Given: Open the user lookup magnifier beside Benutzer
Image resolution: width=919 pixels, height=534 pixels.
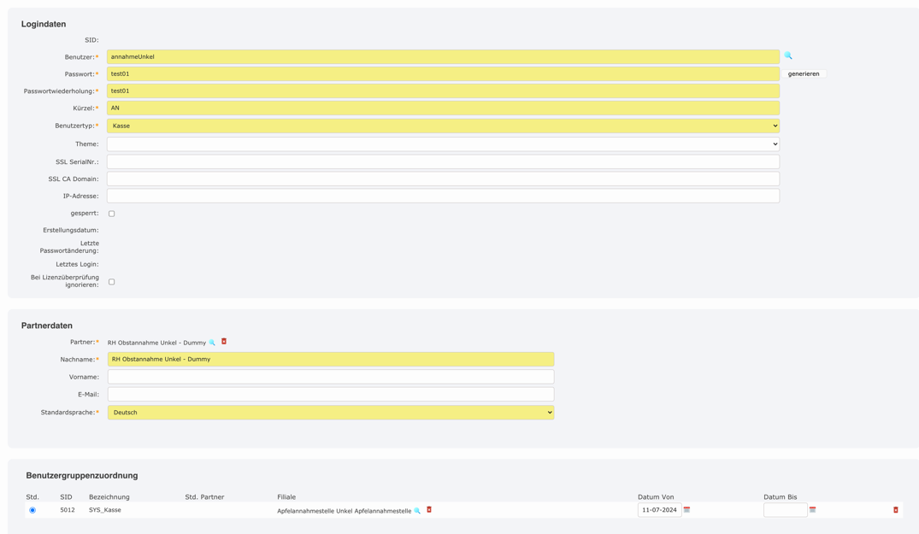Looking at the screenshot, I should click(788, 55).
